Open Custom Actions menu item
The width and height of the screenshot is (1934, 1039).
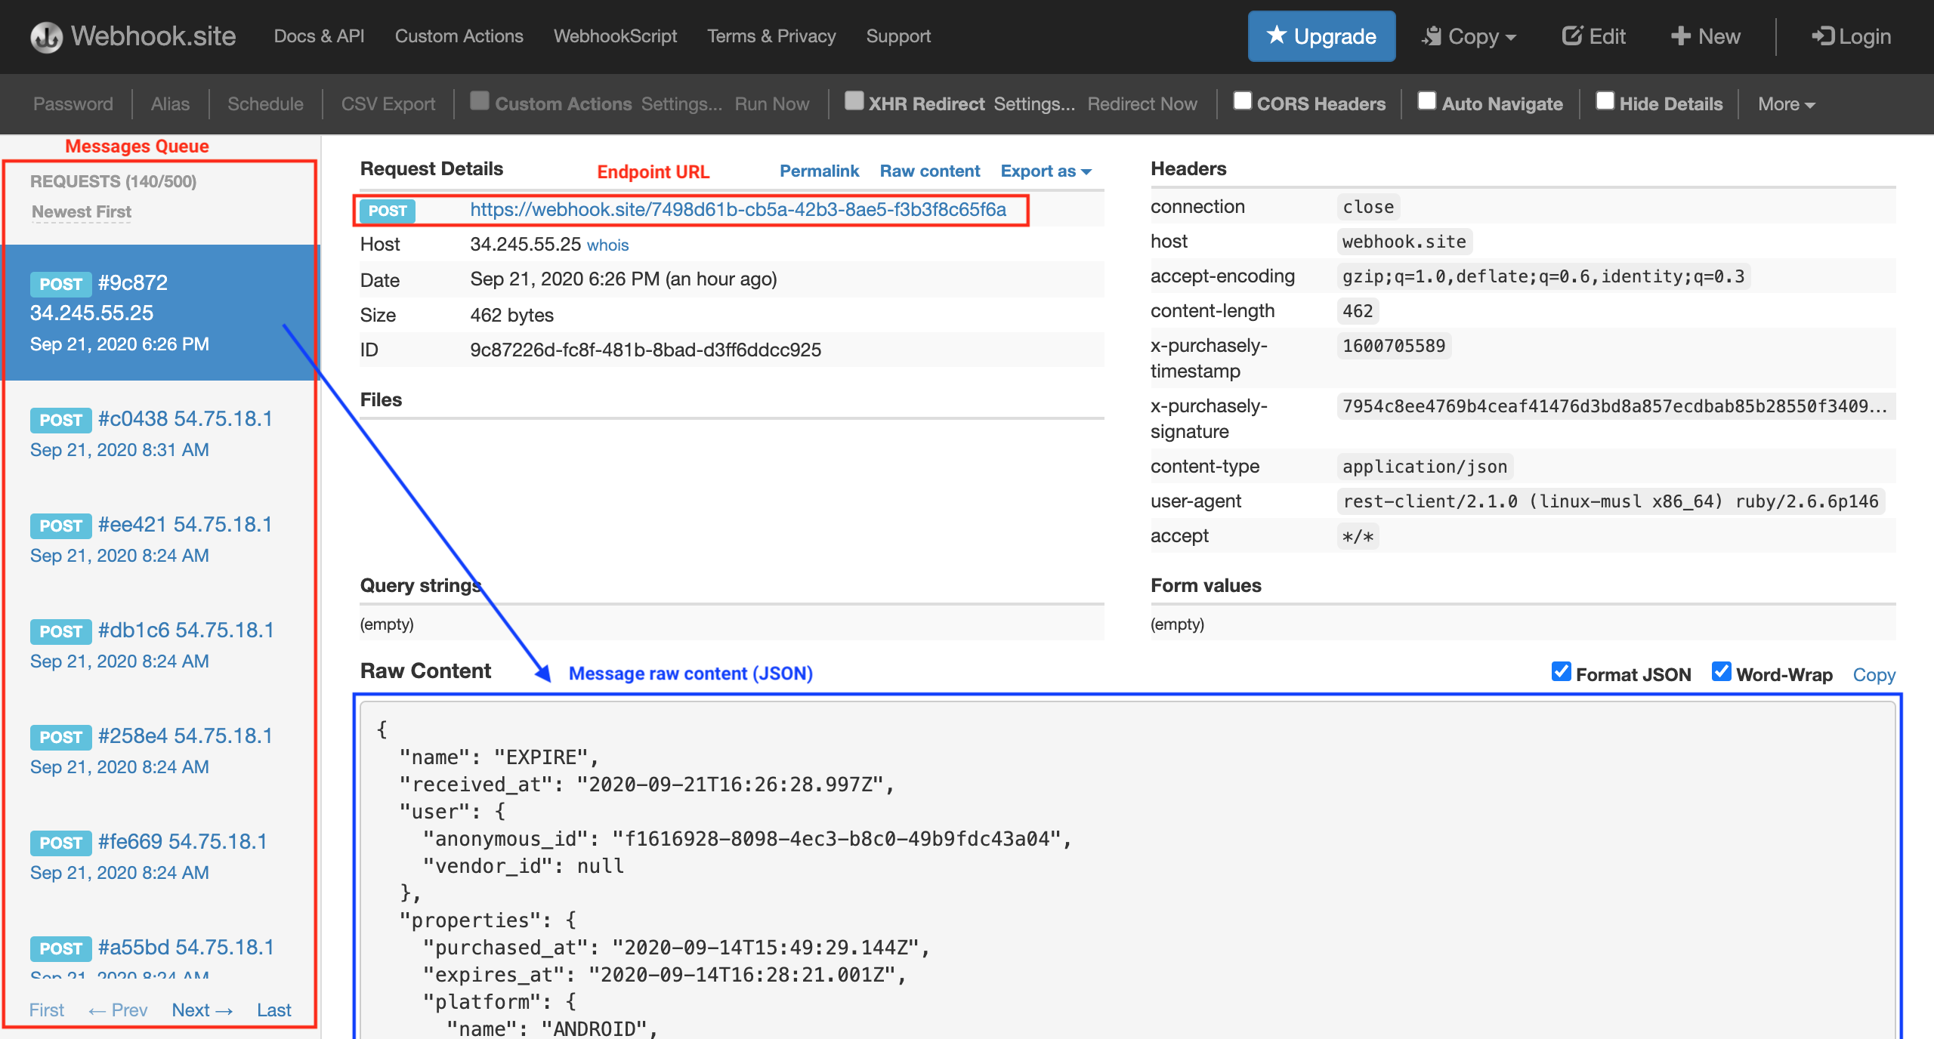[459, 36]
